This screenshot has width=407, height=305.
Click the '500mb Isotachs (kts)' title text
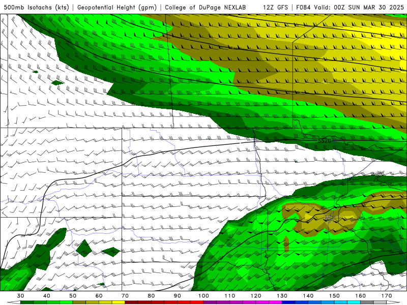click(36, 7)
